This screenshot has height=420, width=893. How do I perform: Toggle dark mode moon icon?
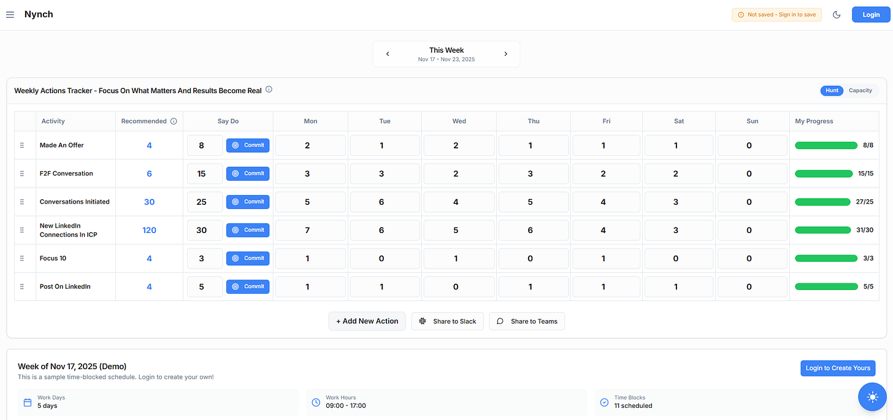(837, 15)
